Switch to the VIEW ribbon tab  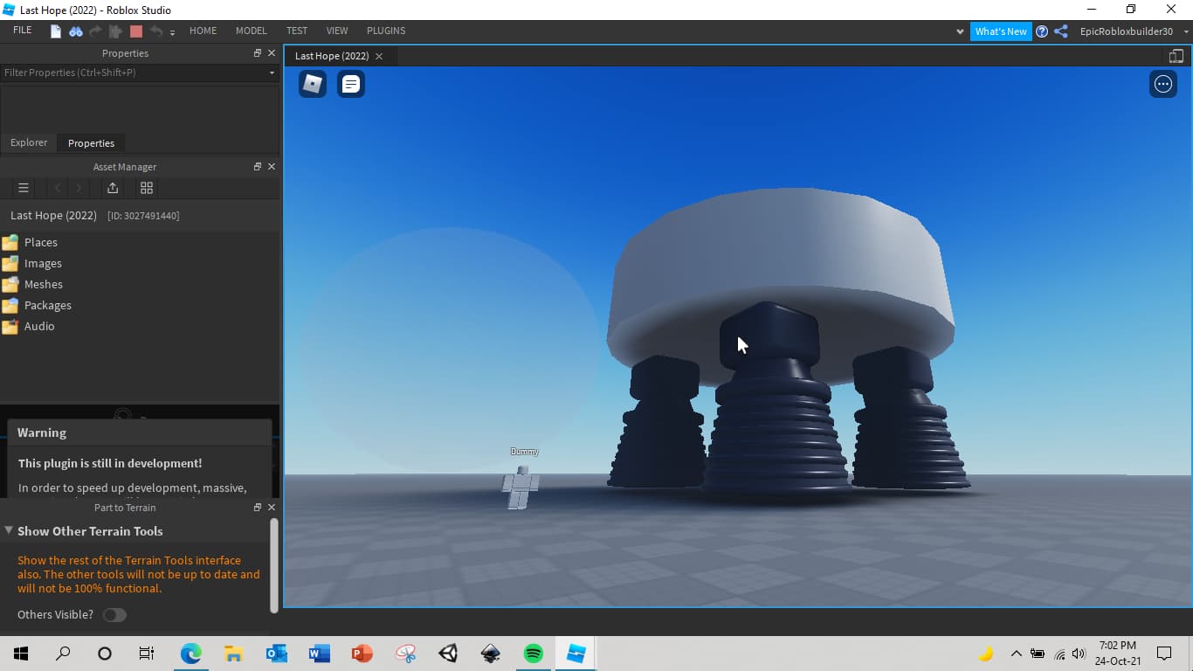click(337, 31)
